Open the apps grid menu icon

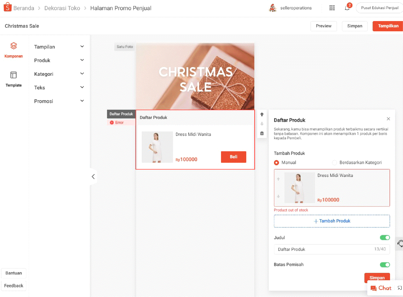332,8
